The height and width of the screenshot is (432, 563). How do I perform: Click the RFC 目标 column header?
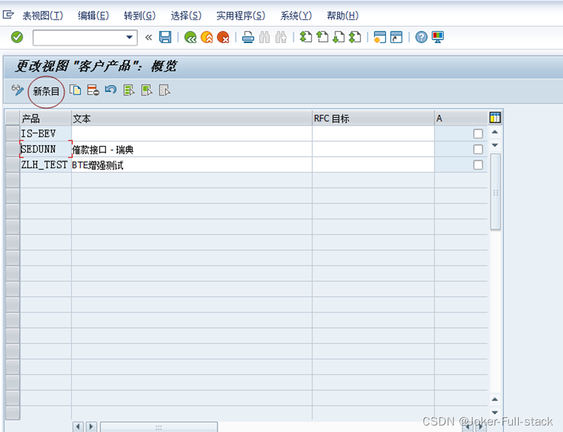374,118
